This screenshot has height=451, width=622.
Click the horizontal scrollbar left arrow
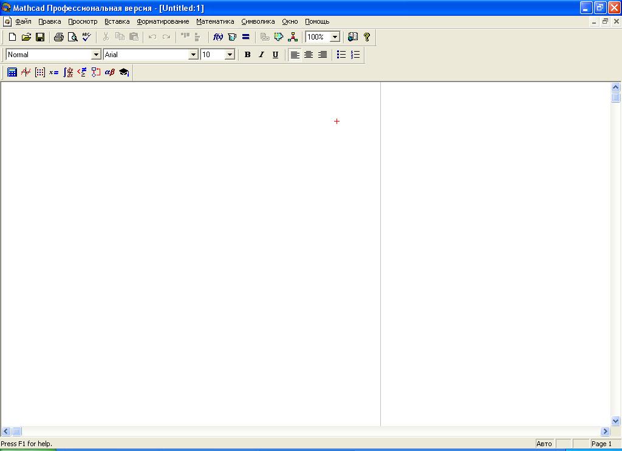click(6, 431)
